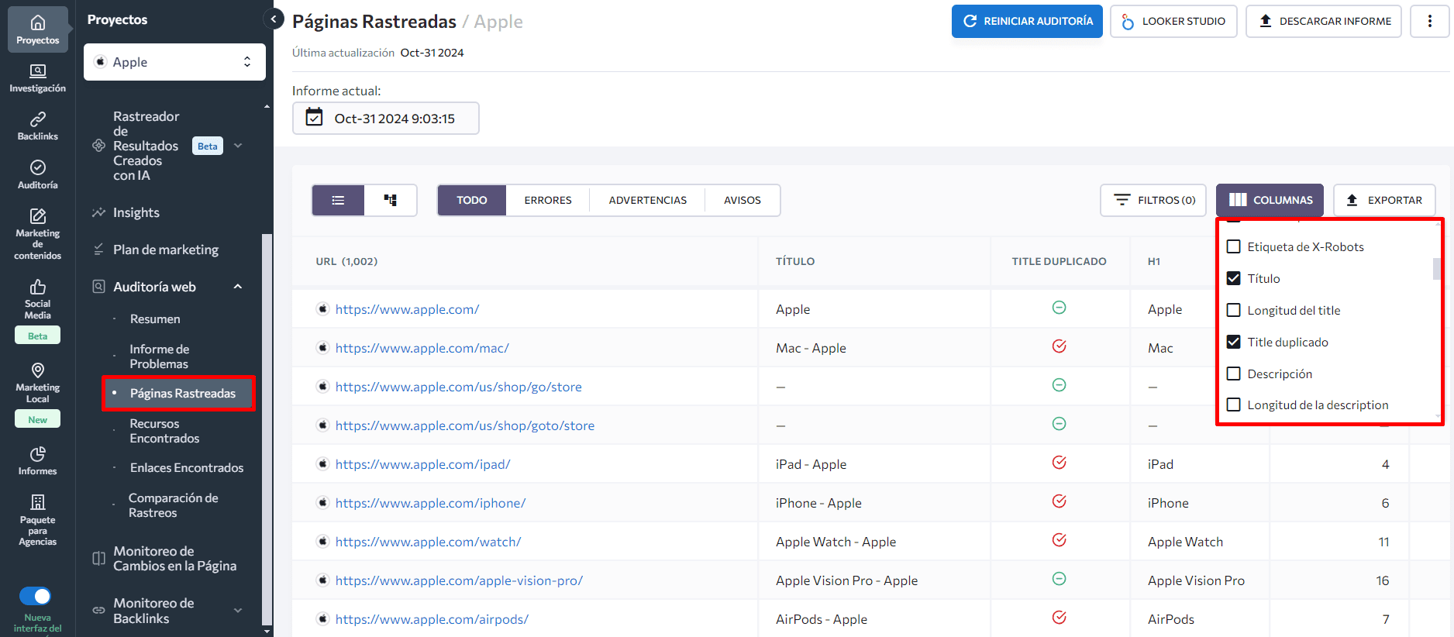Open Resumen in Auditoría web

coord(155,318)
